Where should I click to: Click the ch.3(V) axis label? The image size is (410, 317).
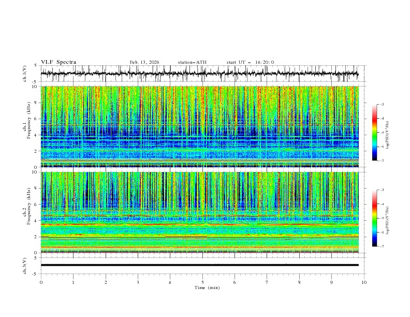tap(25, 265)
